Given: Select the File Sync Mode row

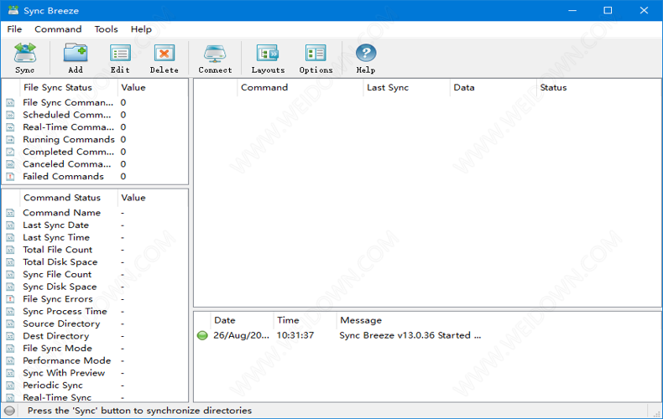Looking at the screenshot, I should point(96,349).
